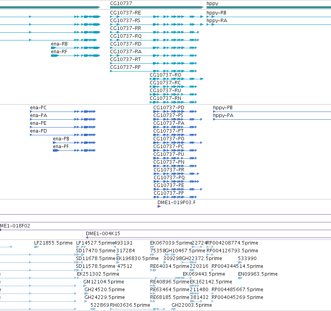Click transcript label CG10737-RA
Screen dimensions: 331x311
click(x=126, y=52)
